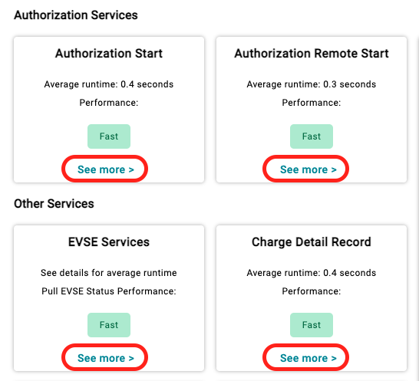Click the Authorization Services section heading
Screen dimensions: 419x381
pos(76,15)
